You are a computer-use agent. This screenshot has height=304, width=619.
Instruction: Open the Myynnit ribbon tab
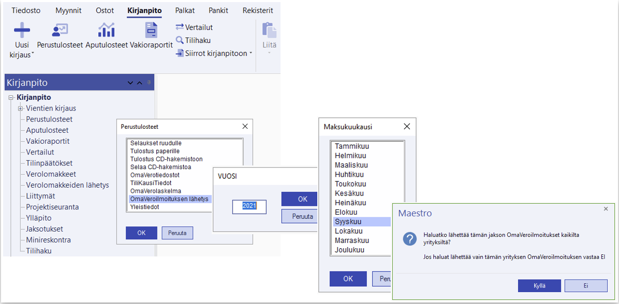coord(68,10)
